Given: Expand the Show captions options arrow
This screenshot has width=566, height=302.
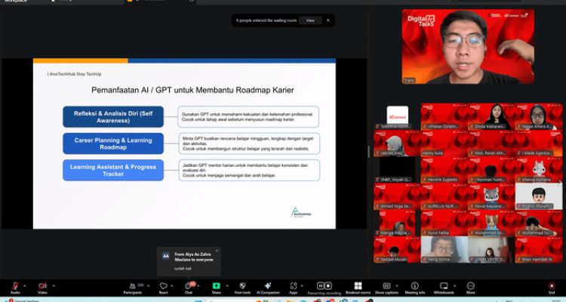Looking at the screenshot, I should [397, 285].
